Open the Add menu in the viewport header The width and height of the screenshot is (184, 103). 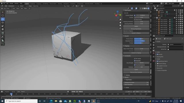22,8
